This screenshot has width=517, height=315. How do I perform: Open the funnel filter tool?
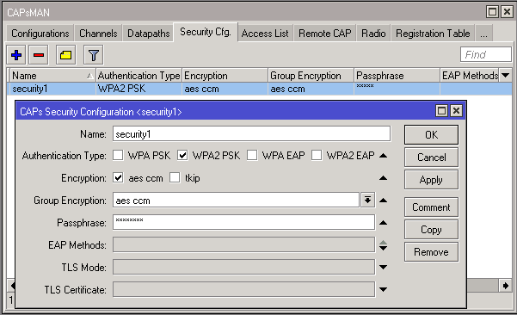tap(93, 55)
